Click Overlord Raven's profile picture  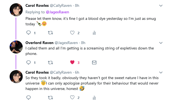point(16,47)
